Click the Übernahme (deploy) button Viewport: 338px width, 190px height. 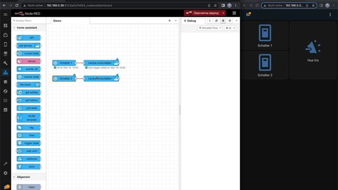[x=203, y=13]
